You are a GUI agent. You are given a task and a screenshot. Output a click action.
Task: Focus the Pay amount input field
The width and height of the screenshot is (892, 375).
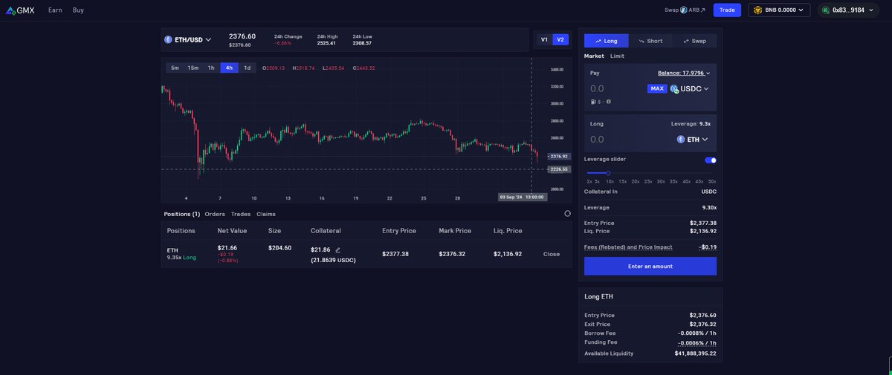tap(615, 88)
